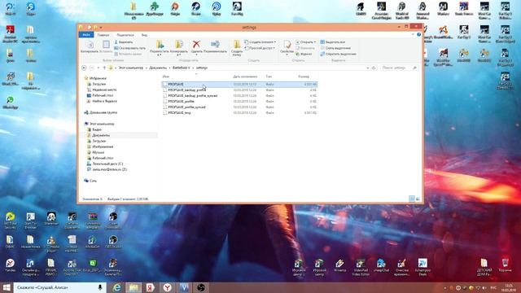521x293 pixels.
Task: Click Select all (Выделить все)
Action: (333, 42)
